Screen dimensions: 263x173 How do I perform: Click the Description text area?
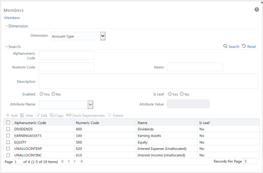point(148,81)
